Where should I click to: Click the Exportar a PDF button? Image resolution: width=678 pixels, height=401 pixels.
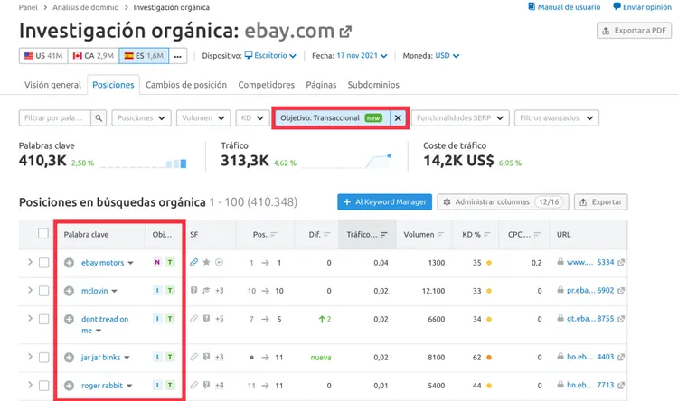point(634,31)
